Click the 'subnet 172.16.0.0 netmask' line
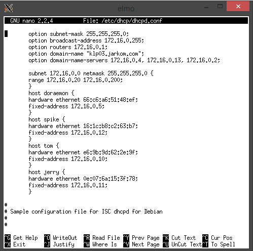 tap(91, 73)
